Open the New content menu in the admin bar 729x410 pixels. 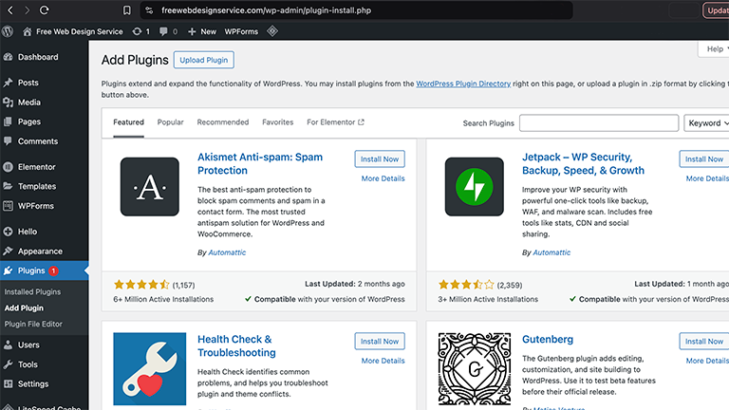point(202,31)
